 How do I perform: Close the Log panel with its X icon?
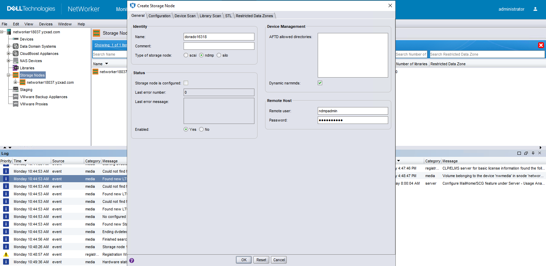point(540,153)
